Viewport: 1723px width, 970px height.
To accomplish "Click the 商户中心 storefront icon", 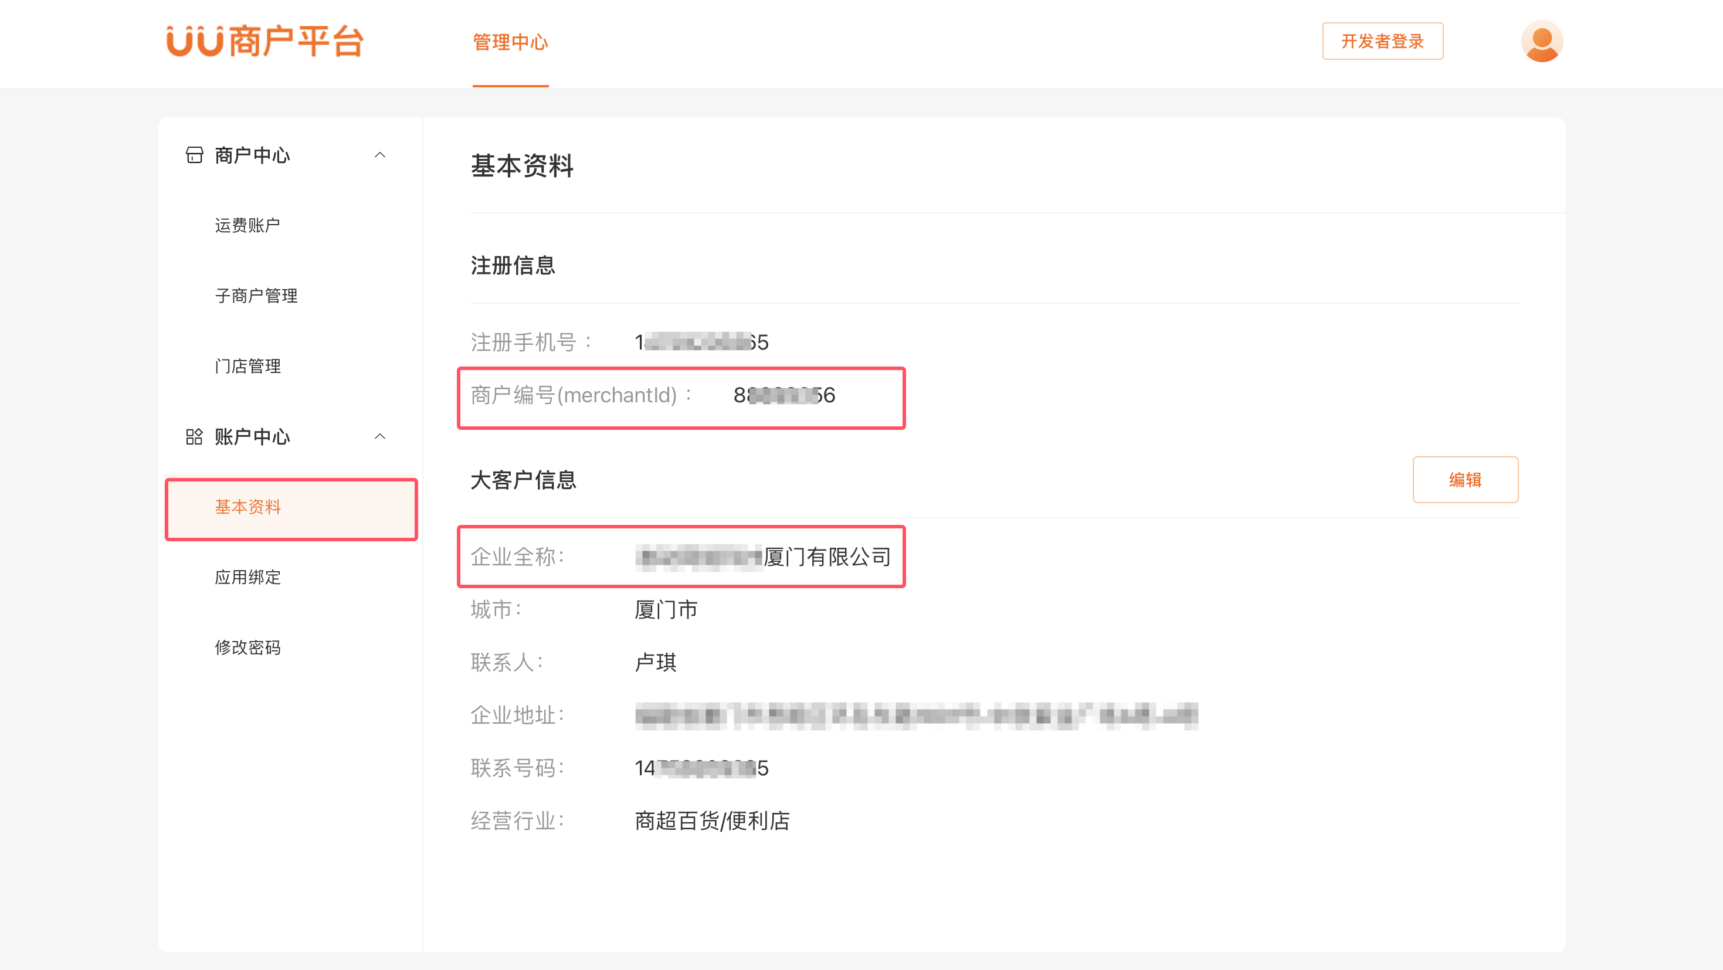I will 194,155.
